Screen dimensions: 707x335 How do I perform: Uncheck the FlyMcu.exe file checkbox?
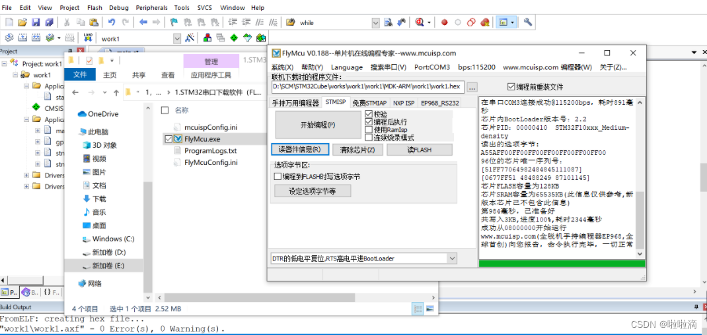(x=169, y=138)
